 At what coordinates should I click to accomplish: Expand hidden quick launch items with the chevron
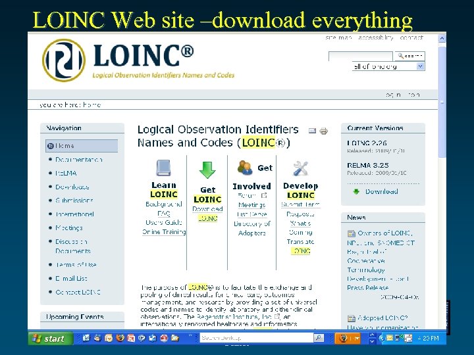[190, 335]
